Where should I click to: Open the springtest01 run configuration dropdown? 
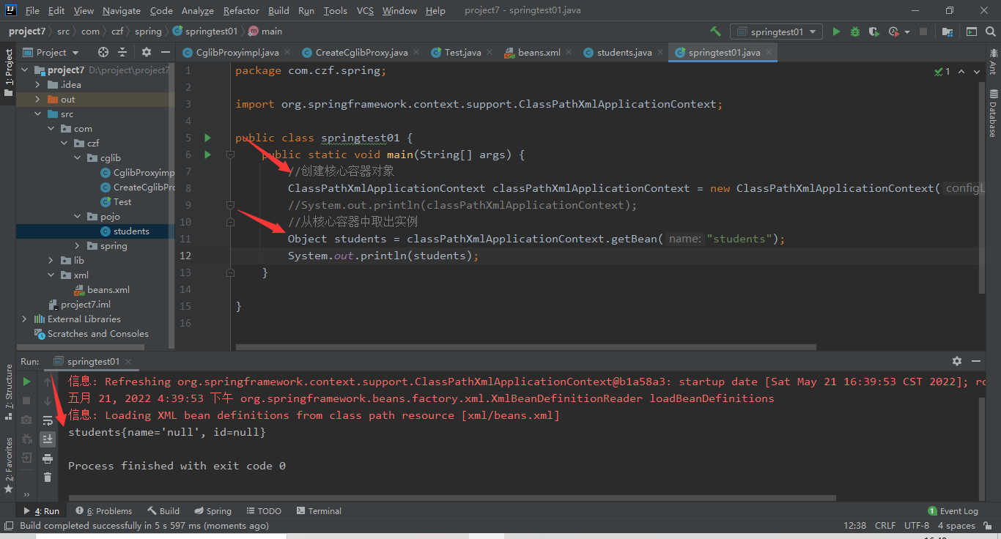(777, 31)
